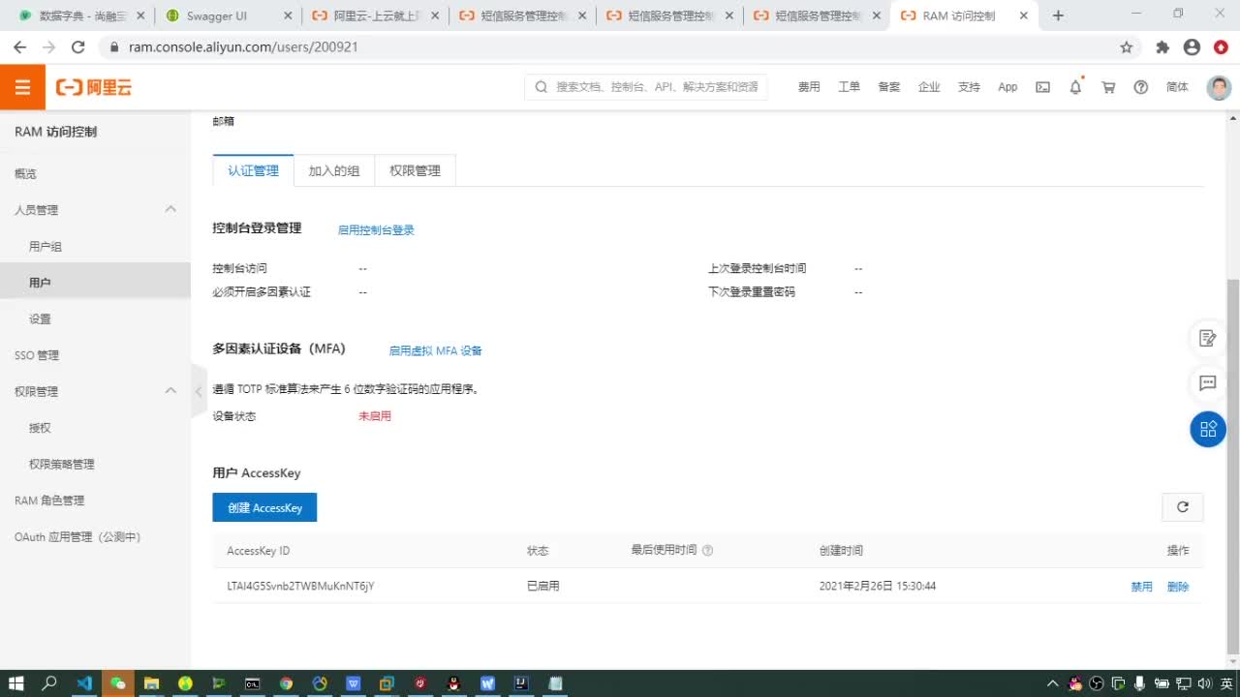
Task: Open the help question mark icon
Action: coord(1141,87)
